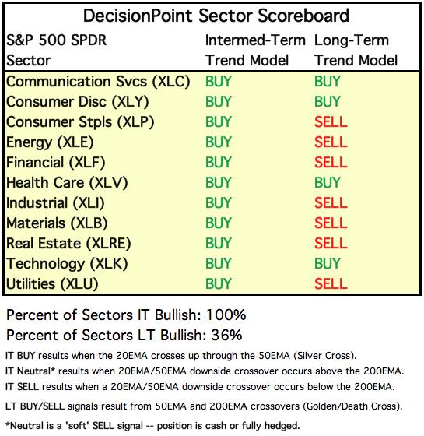Select the Industrial (XLI) row label
The height and width of the screenshot is (436, 424).
(x=55, y=203)
